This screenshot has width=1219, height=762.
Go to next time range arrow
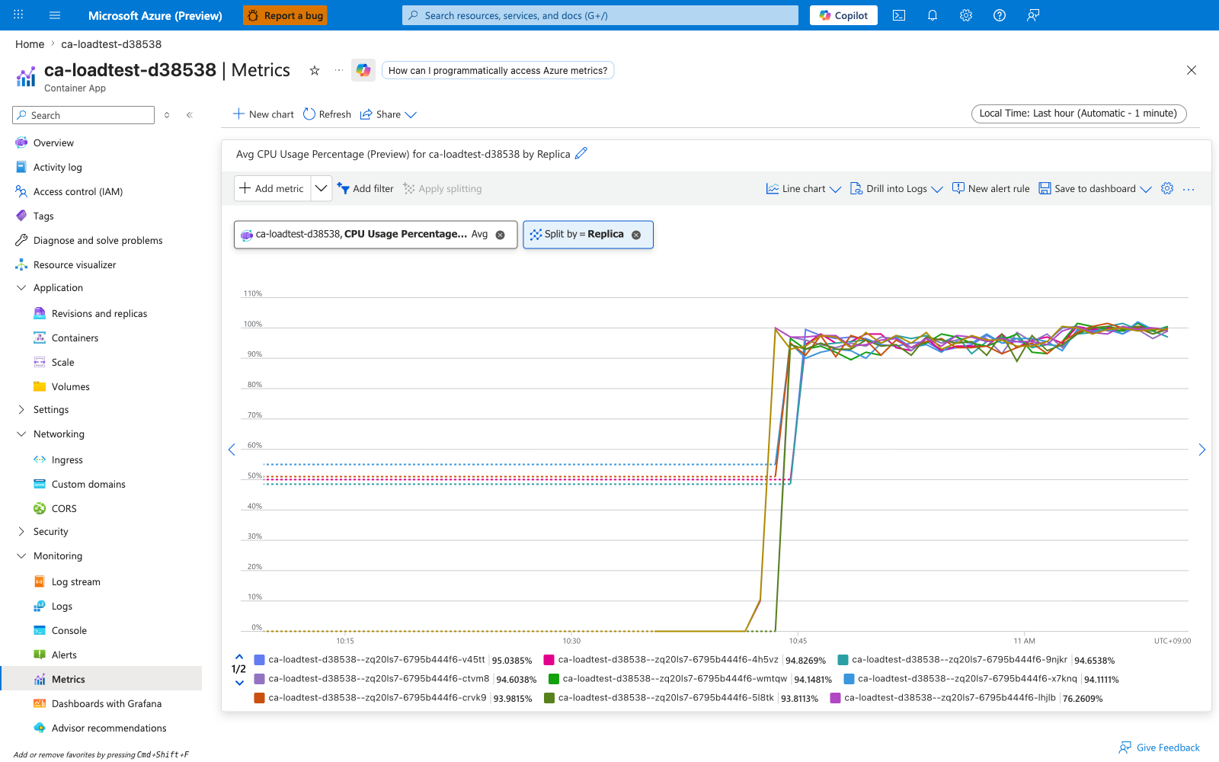[1202, 450]
